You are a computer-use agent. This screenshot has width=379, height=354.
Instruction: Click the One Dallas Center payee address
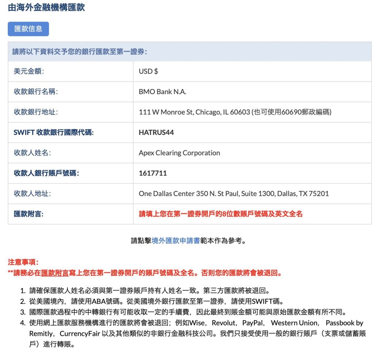tap(234, 193)
